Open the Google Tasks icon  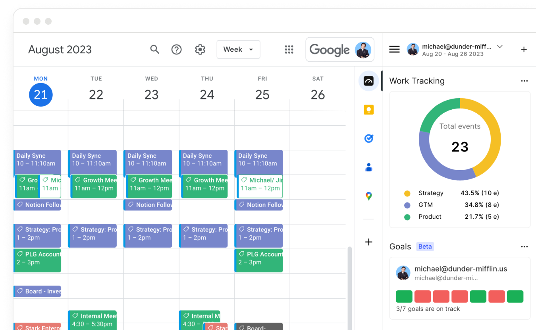pos(368,138)
